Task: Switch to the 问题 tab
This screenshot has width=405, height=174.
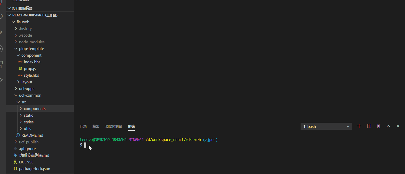Action: click(83, 126)
